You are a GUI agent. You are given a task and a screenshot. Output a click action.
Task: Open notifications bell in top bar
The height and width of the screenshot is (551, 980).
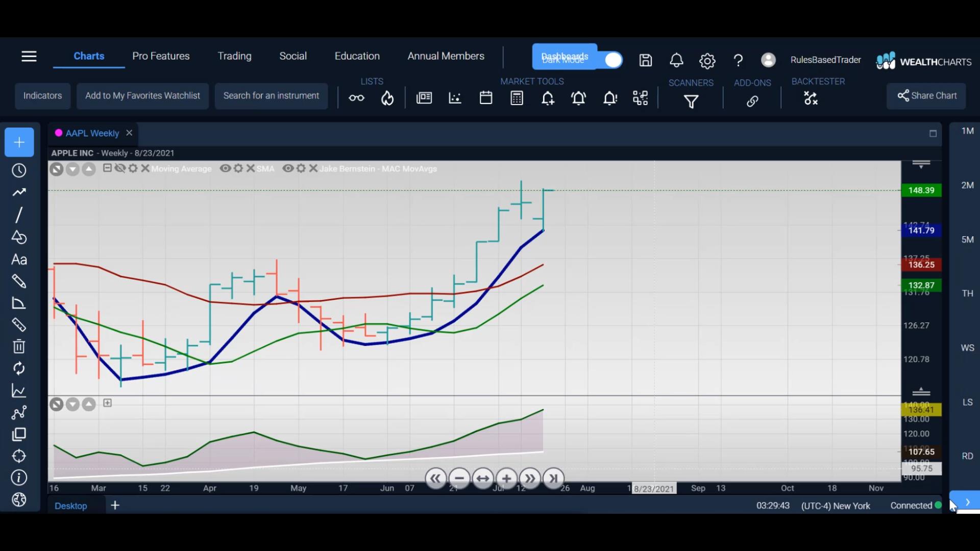pos(676,60)
